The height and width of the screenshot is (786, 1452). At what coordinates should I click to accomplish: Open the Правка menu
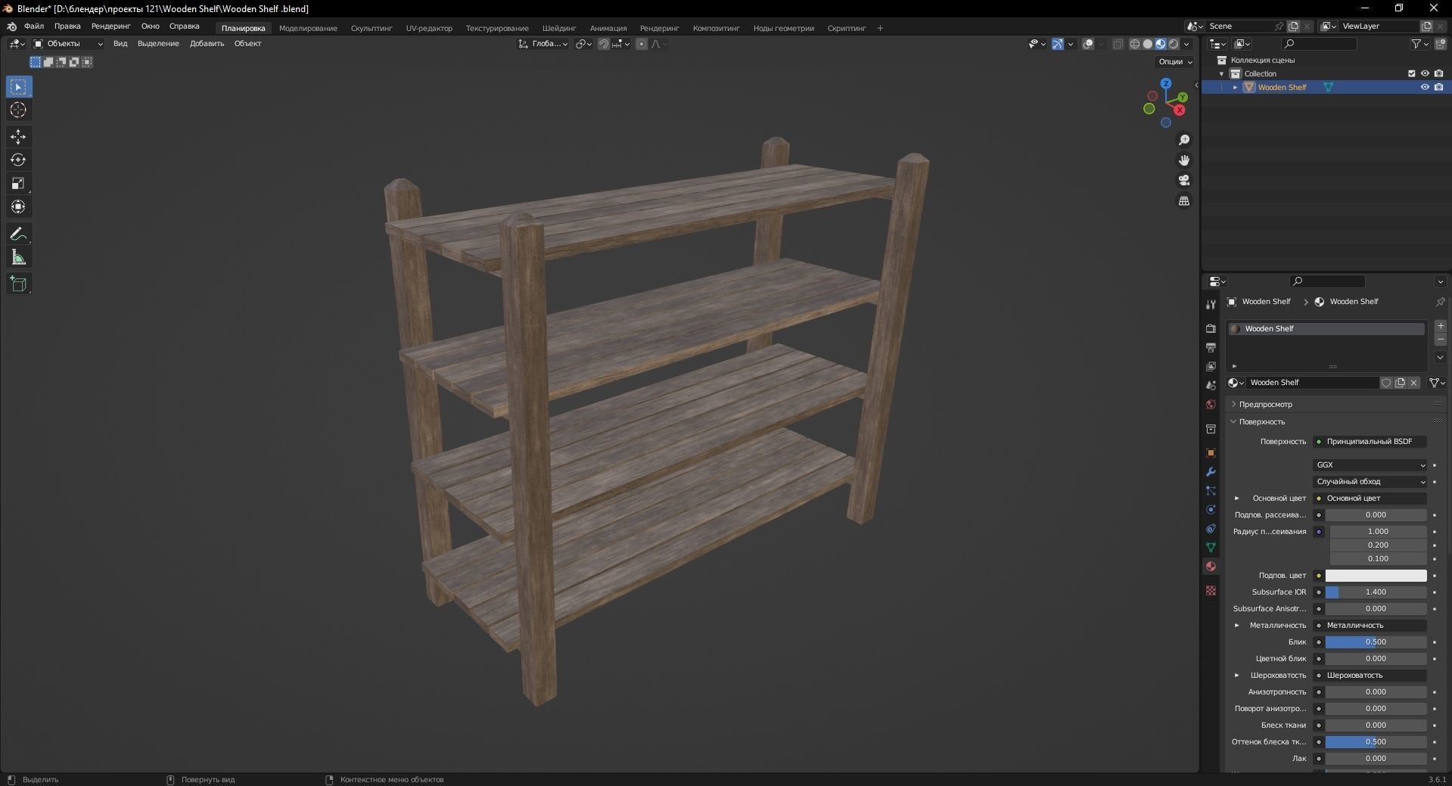coord(67,26)
